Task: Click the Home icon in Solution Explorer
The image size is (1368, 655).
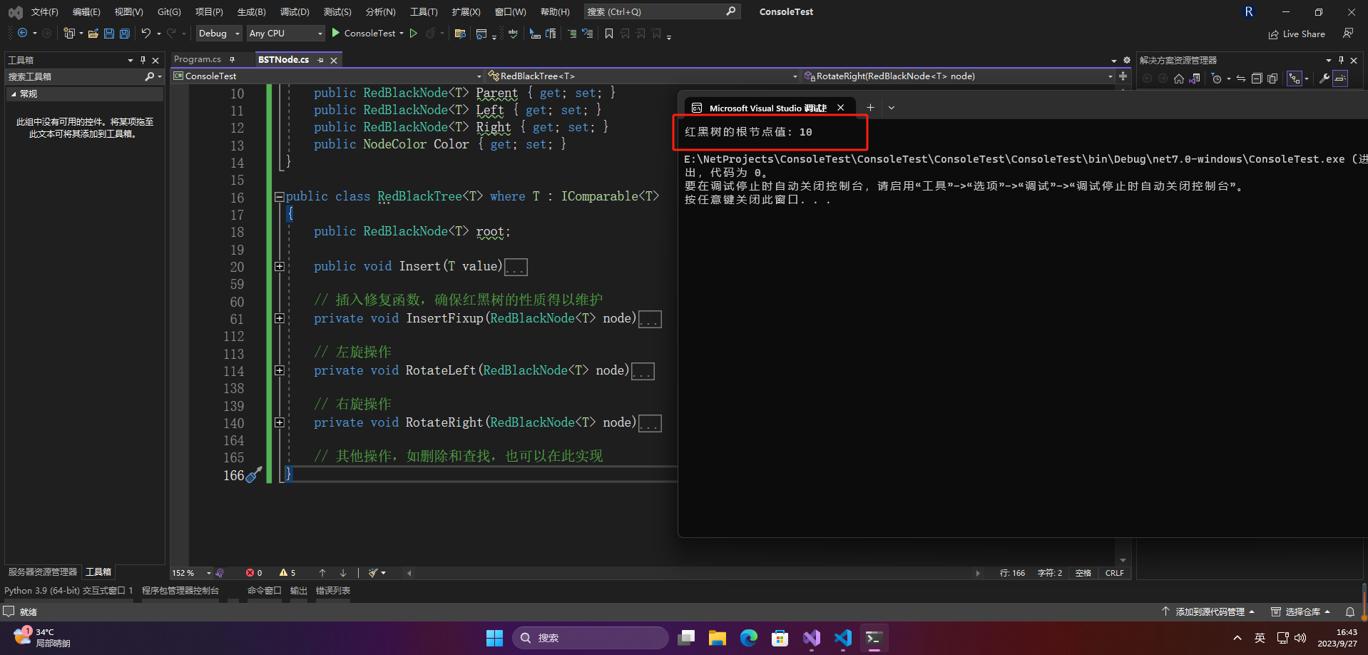Action: 1179,78
